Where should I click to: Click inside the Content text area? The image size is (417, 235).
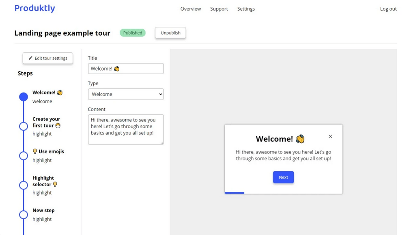(126, 129)
